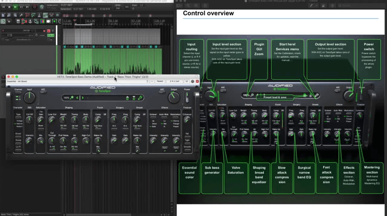Toggle the Saturation Boost button
Viewport: 387px width, 216px height.
41,129
